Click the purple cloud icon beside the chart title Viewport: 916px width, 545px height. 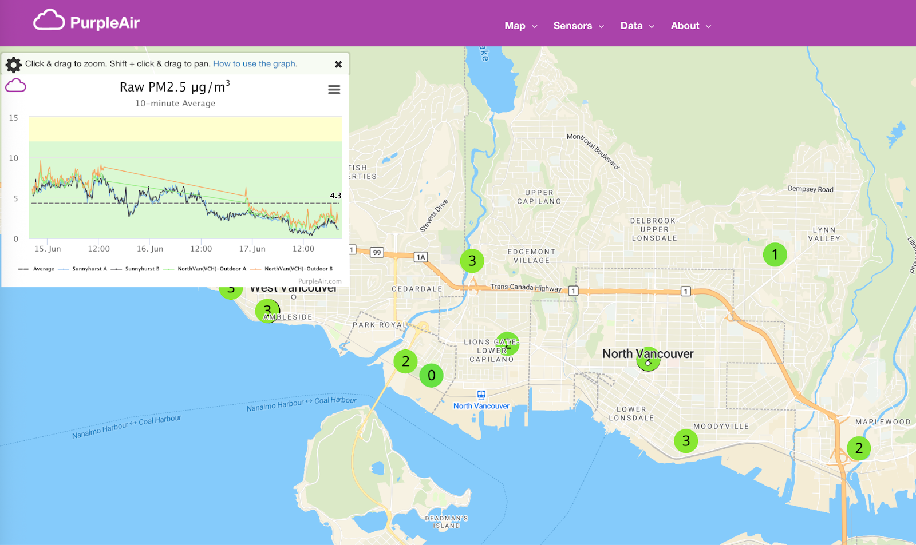(x=15, y=86)
